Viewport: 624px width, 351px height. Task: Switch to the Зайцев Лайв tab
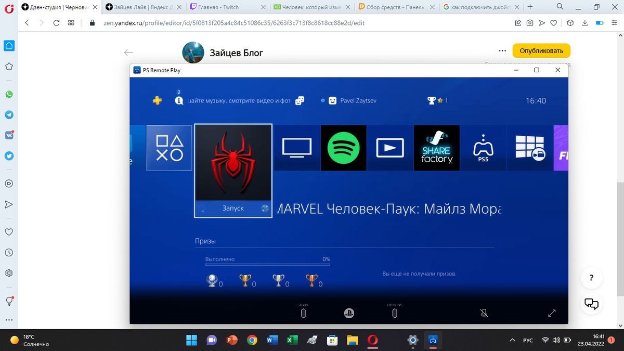point(143,7)
